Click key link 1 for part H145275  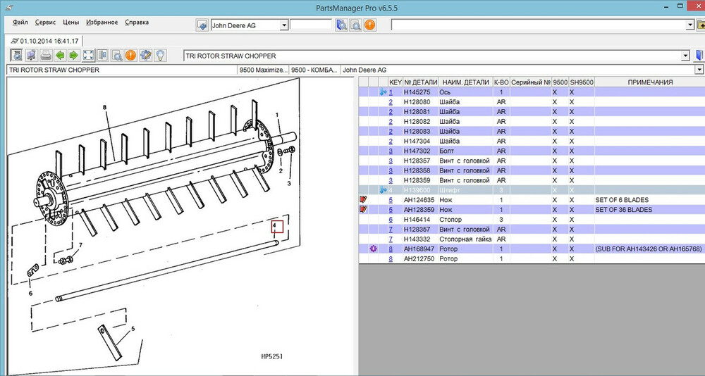coord(391,92)
